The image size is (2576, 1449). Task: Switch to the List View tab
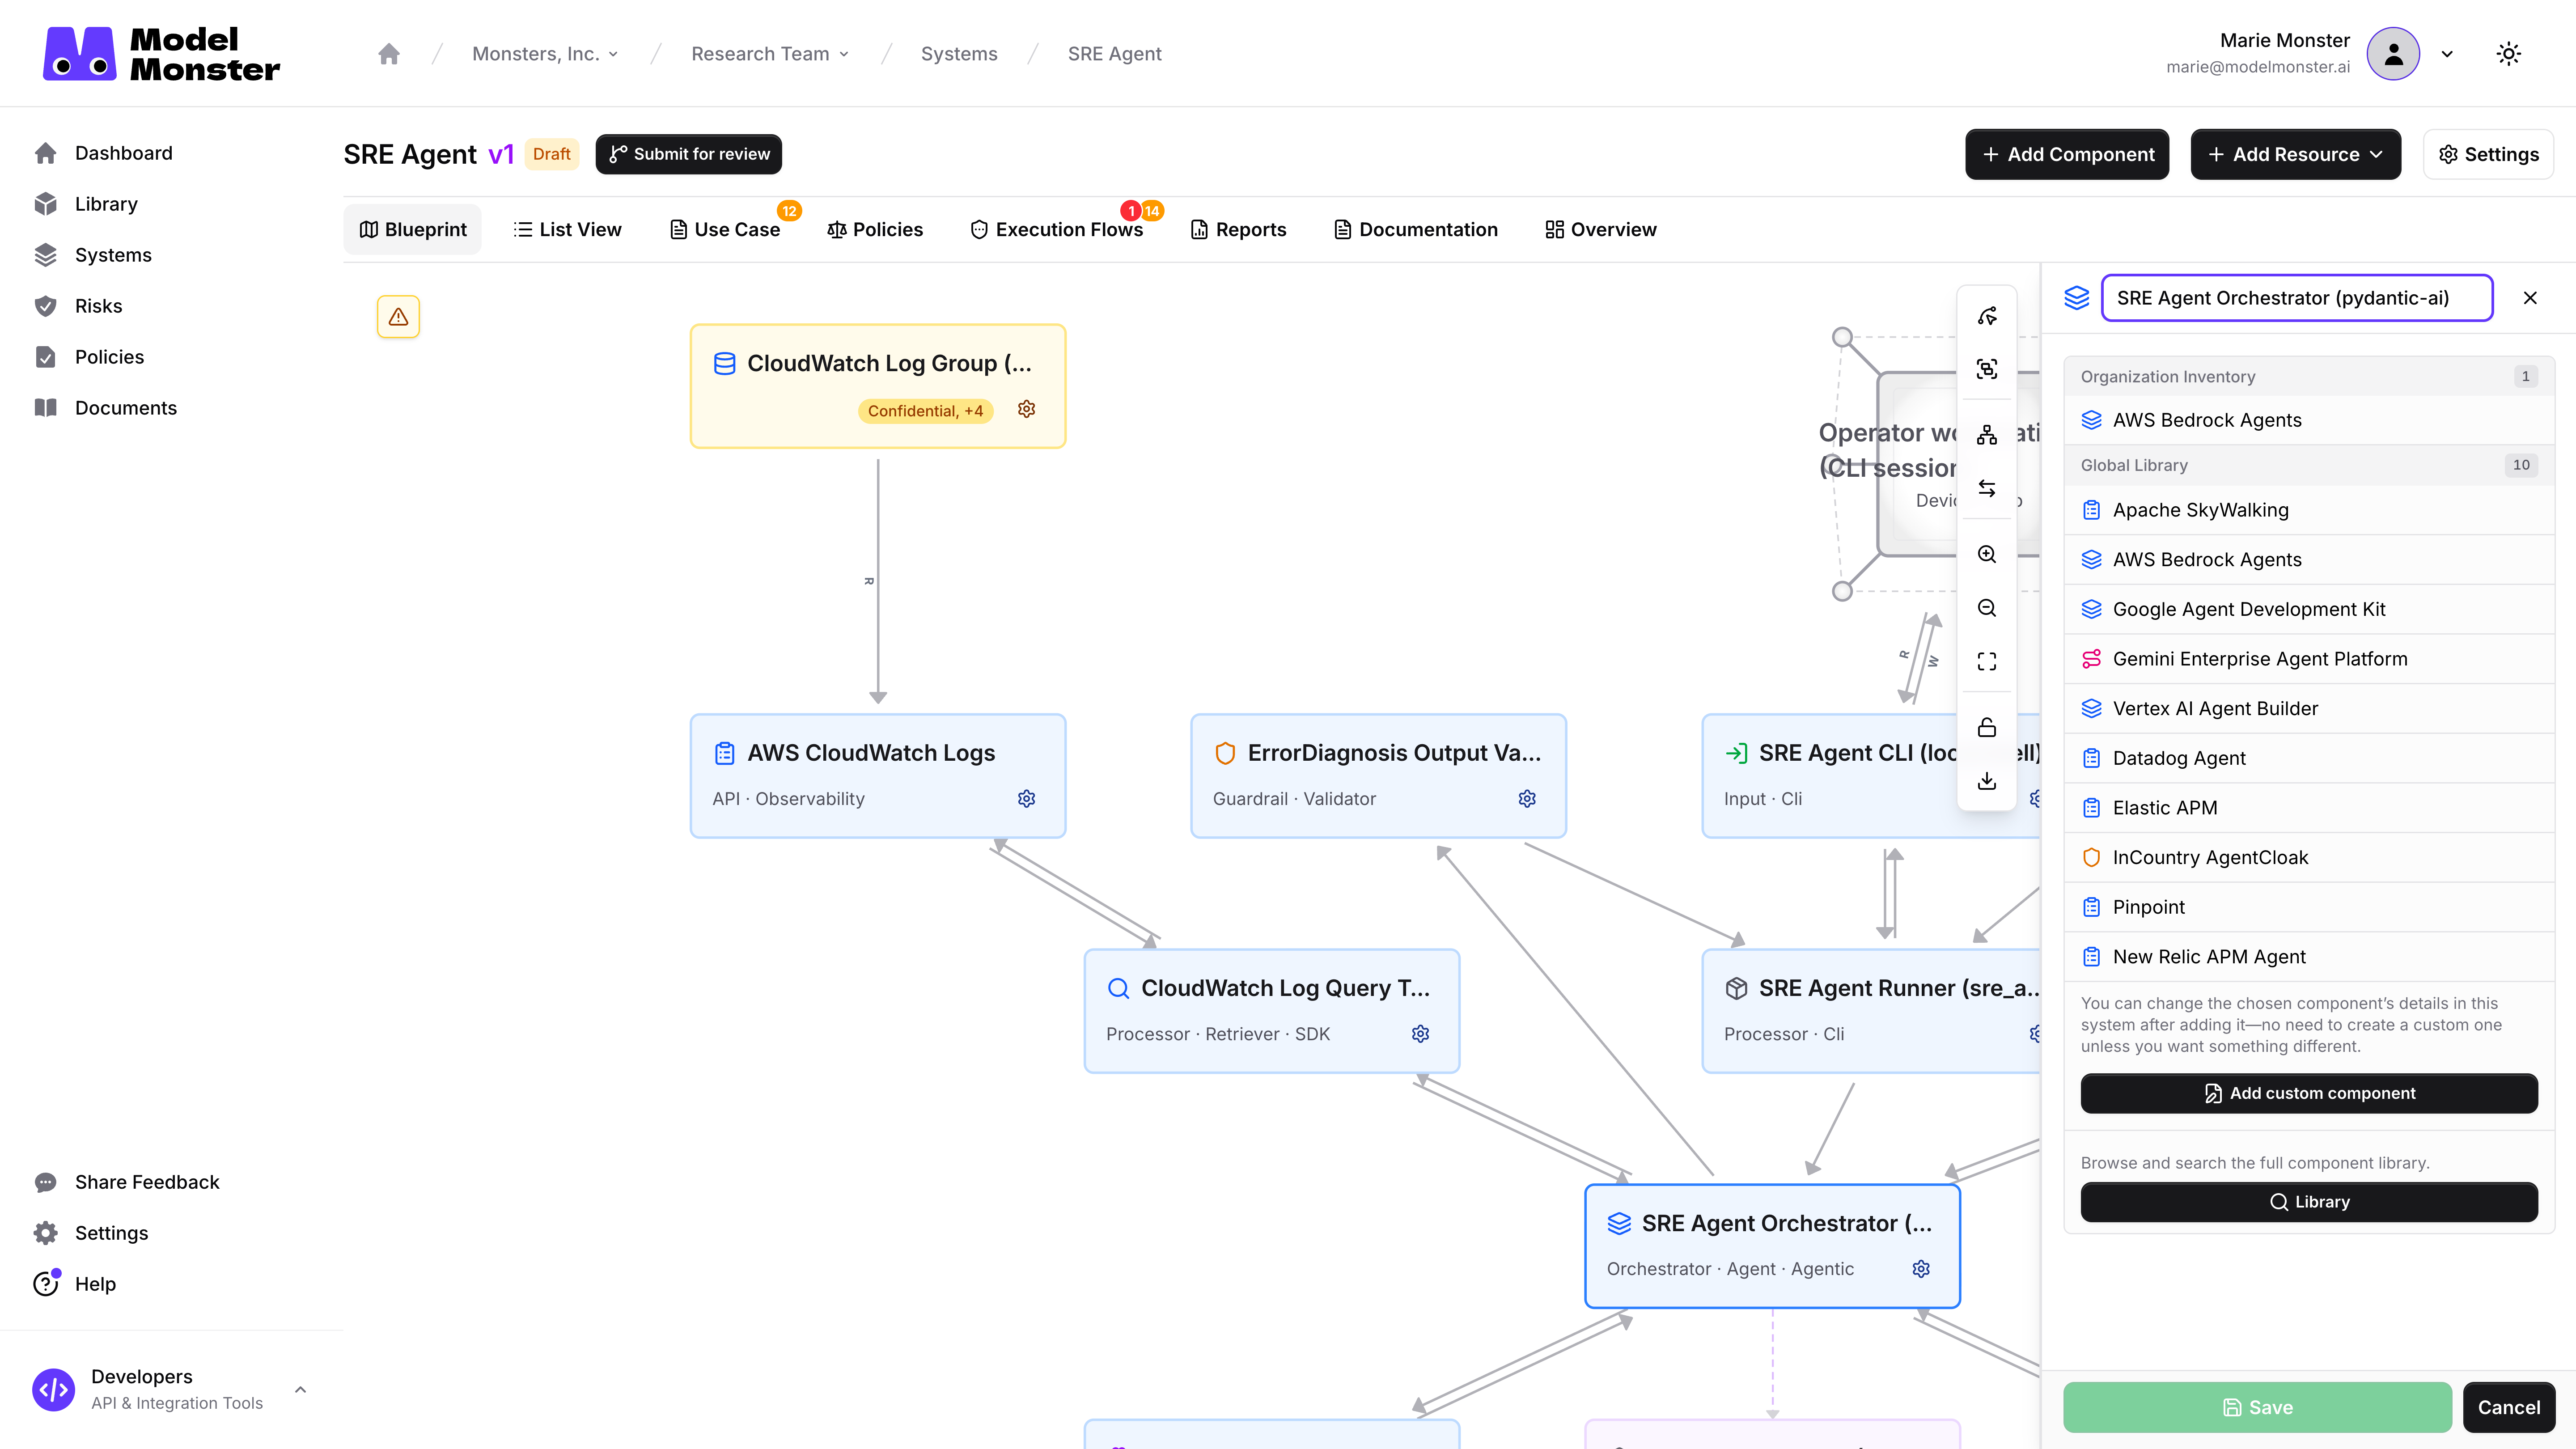[x=567, y=229]
